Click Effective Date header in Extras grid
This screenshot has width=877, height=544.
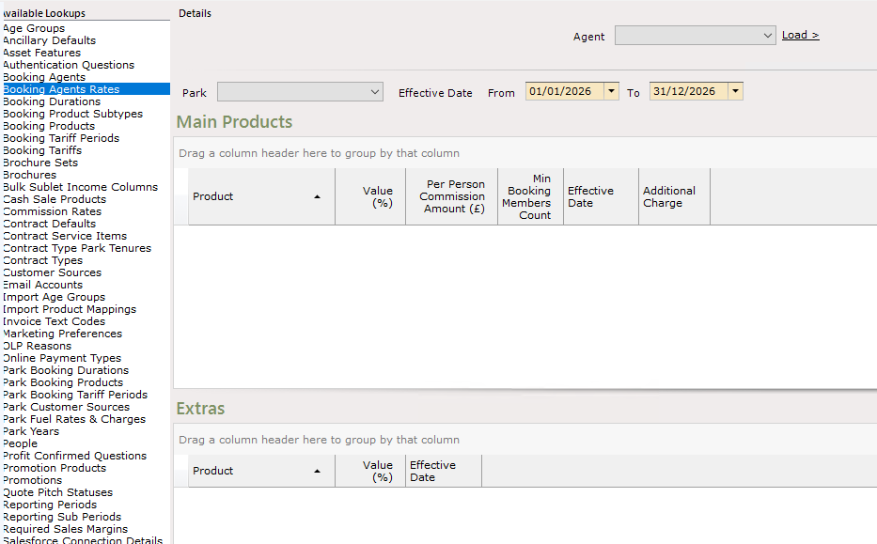click(444, 471)
